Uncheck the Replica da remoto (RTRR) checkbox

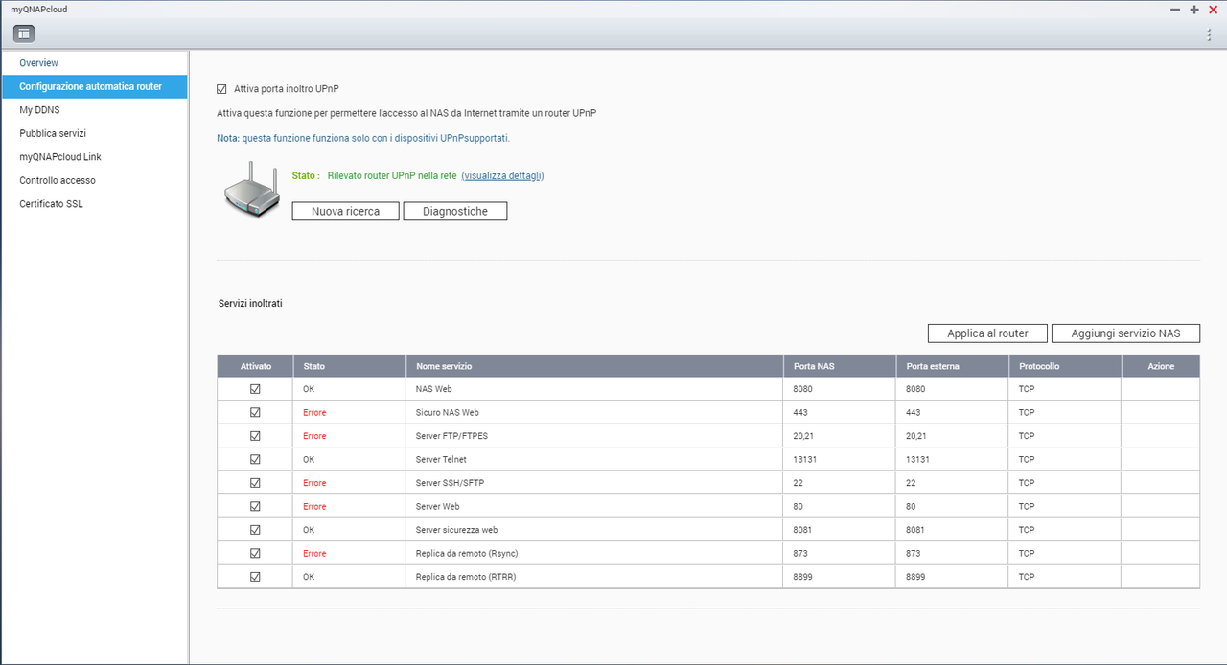[x=255, y=577]
